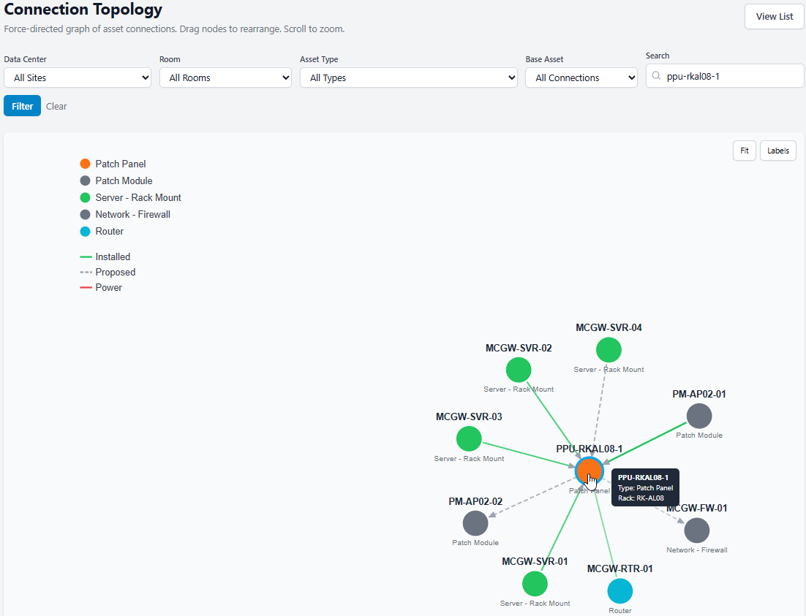Clear the applied filters
This screenshot has height=616, width=806.
point(56,107)
